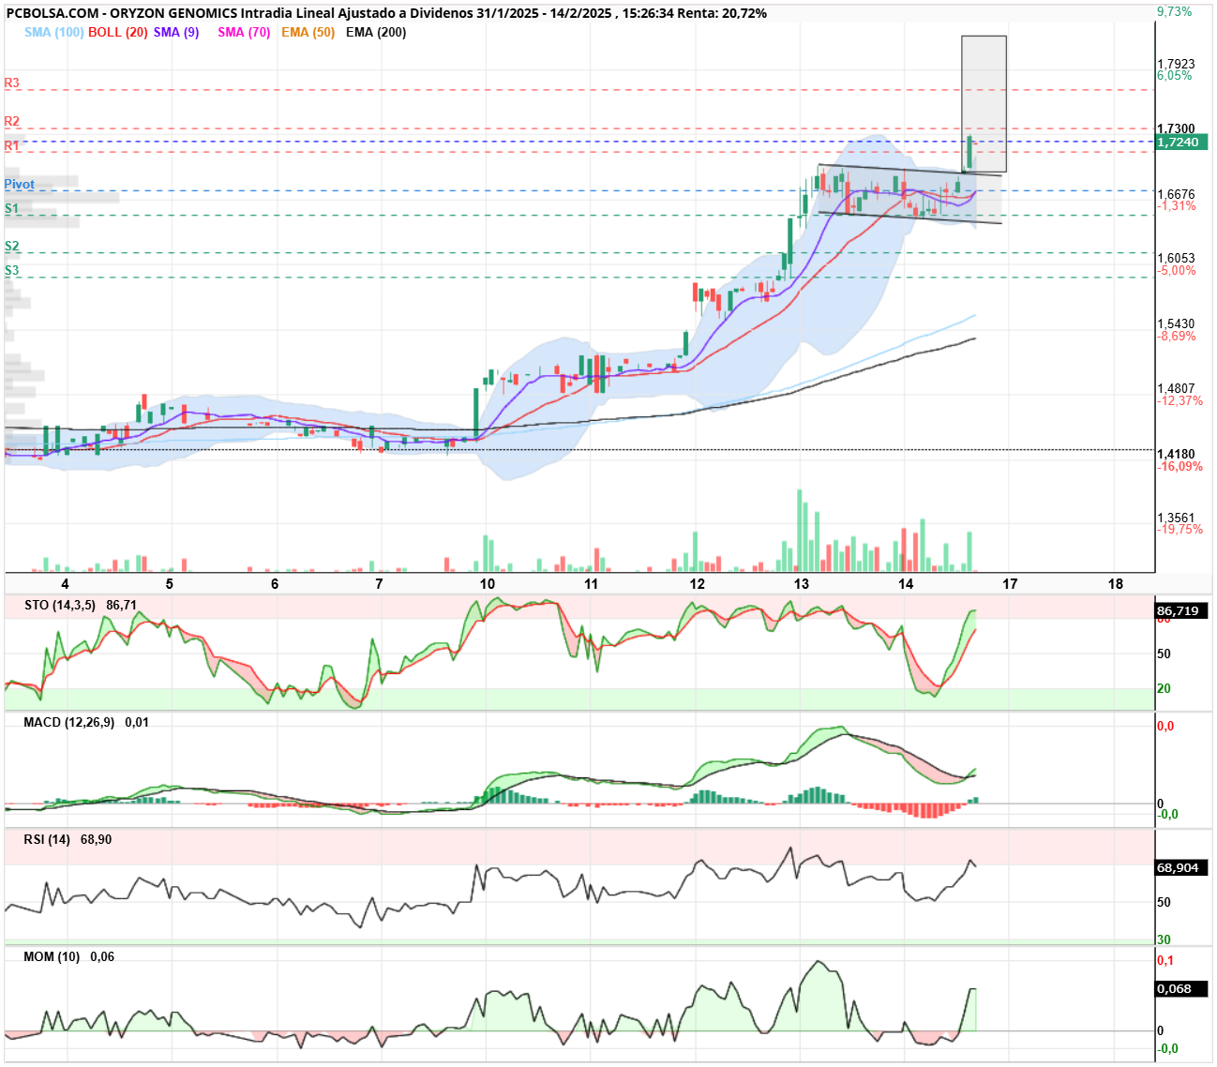Select the blue Pivot level label
1217x1067 pixels.
[19, 185]
